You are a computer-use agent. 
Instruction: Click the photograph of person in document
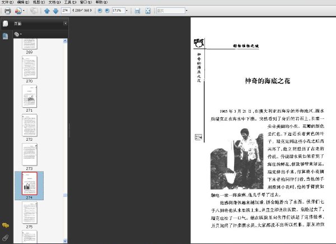(x=237, y=159)
